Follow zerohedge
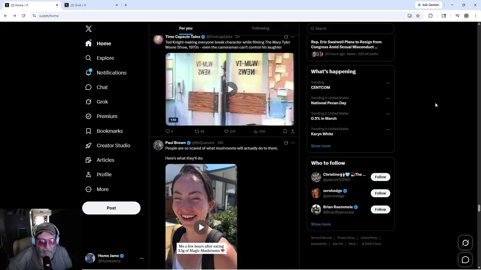481x270 pixels. coord(380,193)
